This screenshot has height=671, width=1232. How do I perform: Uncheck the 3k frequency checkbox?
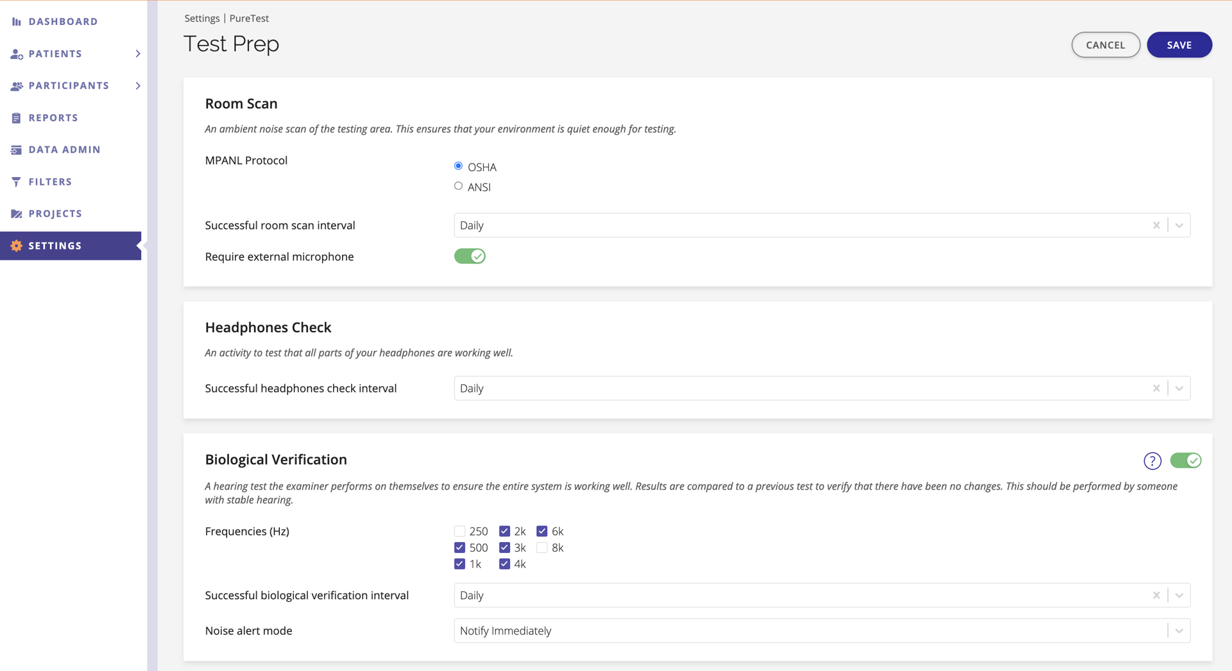[x=504, y=548]
